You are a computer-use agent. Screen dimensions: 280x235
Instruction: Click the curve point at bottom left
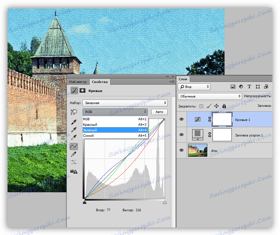[85, 198]
